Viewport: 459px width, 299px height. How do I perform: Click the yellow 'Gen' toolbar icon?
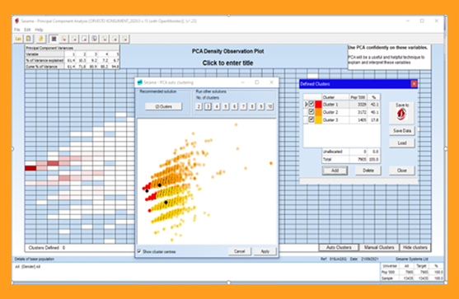(18, 39)
